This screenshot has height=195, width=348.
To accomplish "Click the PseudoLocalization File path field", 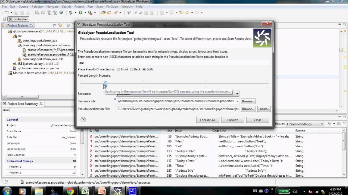I will tap(178, 109).
